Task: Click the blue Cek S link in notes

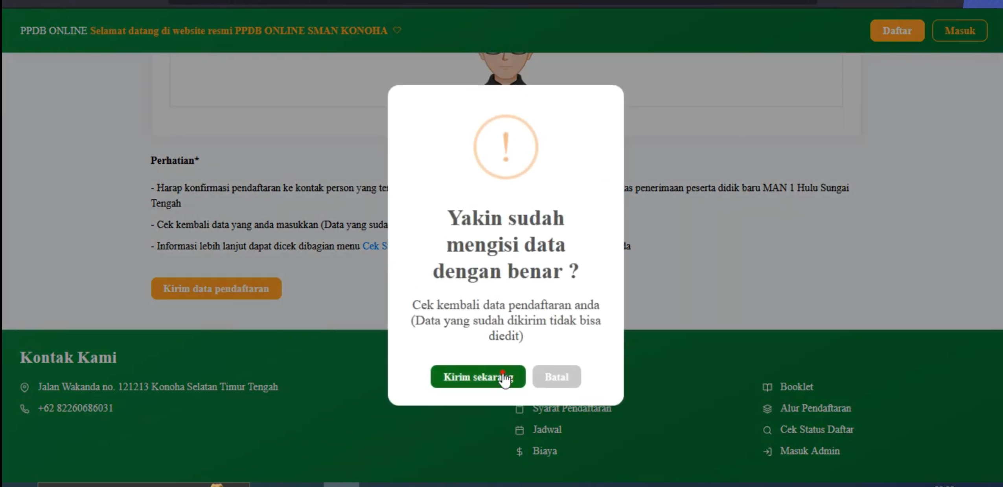Action: click(375, 246)
